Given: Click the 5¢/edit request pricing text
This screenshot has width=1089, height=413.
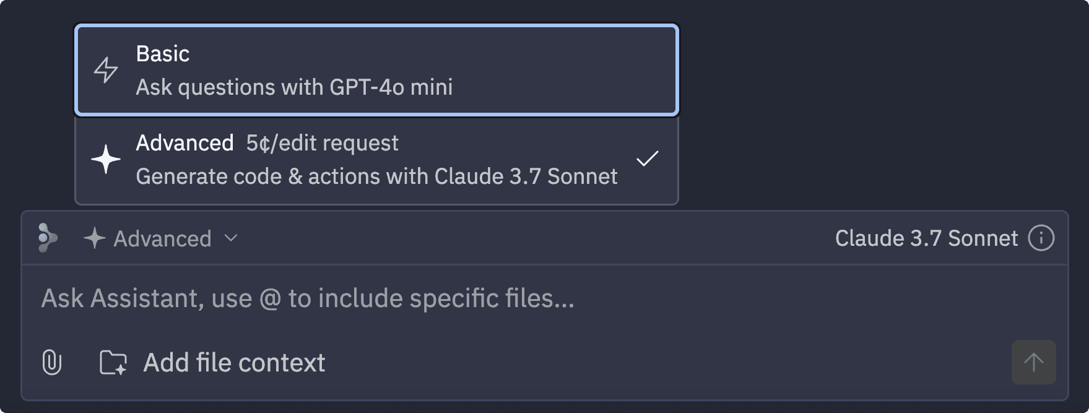Looking at the screenshot, I should [322, 143].
